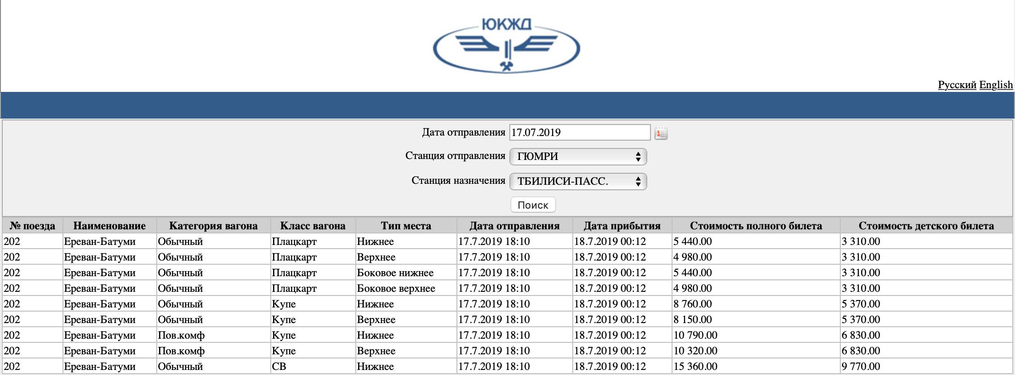Switch language to English
The image size is (1015, 375).
[996, 85]
